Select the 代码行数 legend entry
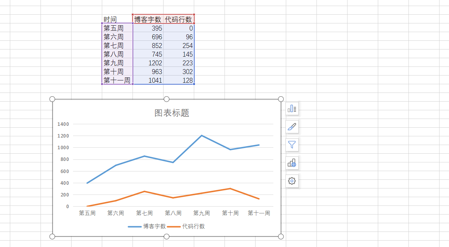The height and width of the screenshot is (247, 449). pyautogui.click(x=186, y=227)
